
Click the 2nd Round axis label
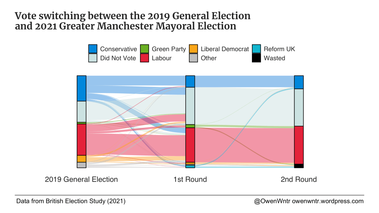[299, 180]
